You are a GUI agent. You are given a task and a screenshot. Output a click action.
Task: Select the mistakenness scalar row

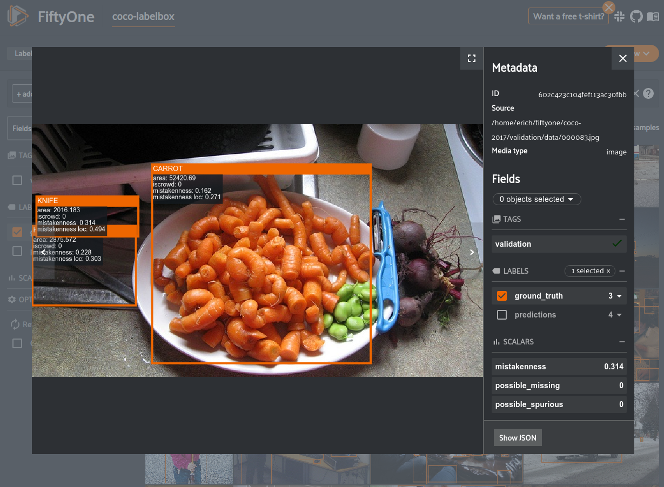pos(559,367)
